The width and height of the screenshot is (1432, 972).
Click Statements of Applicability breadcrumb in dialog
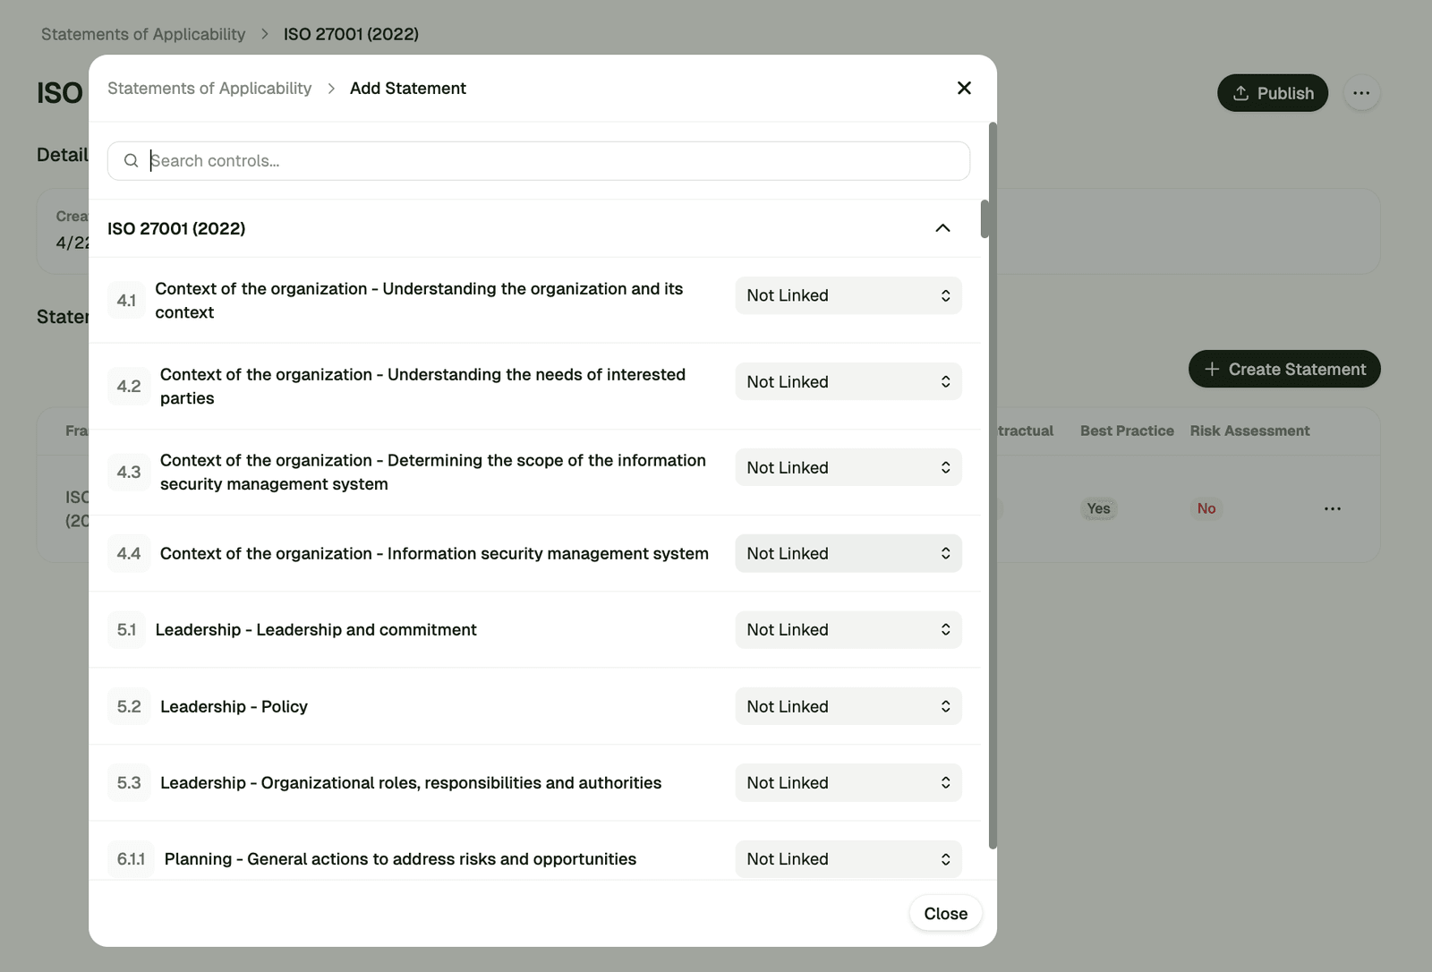(x=209, y=88)
